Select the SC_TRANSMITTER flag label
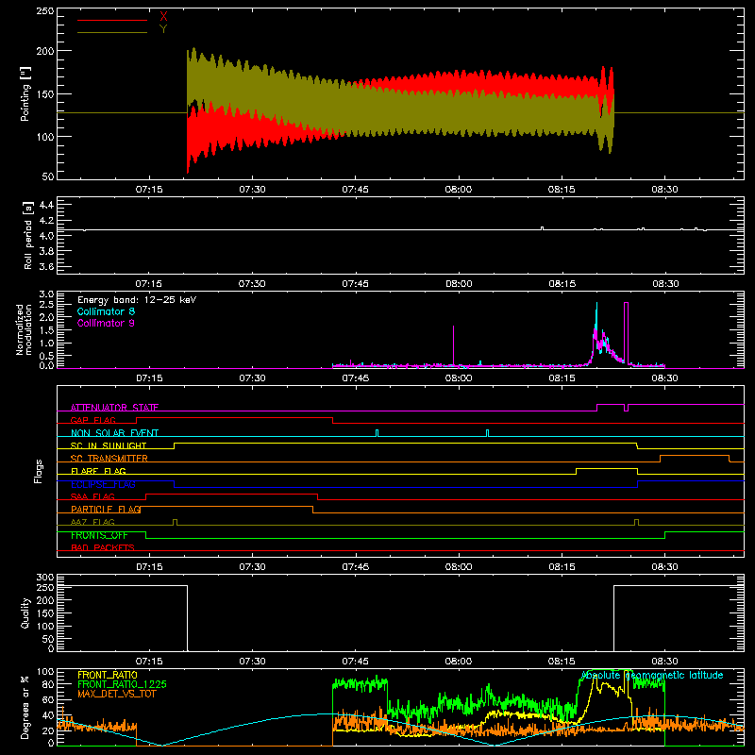 [109, 459]
